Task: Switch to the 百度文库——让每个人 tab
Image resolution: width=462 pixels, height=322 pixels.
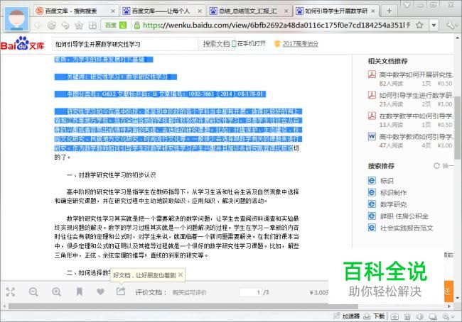Action: (161, 11)
